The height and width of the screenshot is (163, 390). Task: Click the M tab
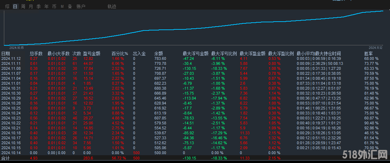pyautogui.click(x=62, y=6)
